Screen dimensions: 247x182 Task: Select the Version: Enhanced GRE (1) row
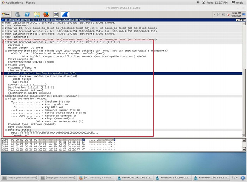[47, 121]
